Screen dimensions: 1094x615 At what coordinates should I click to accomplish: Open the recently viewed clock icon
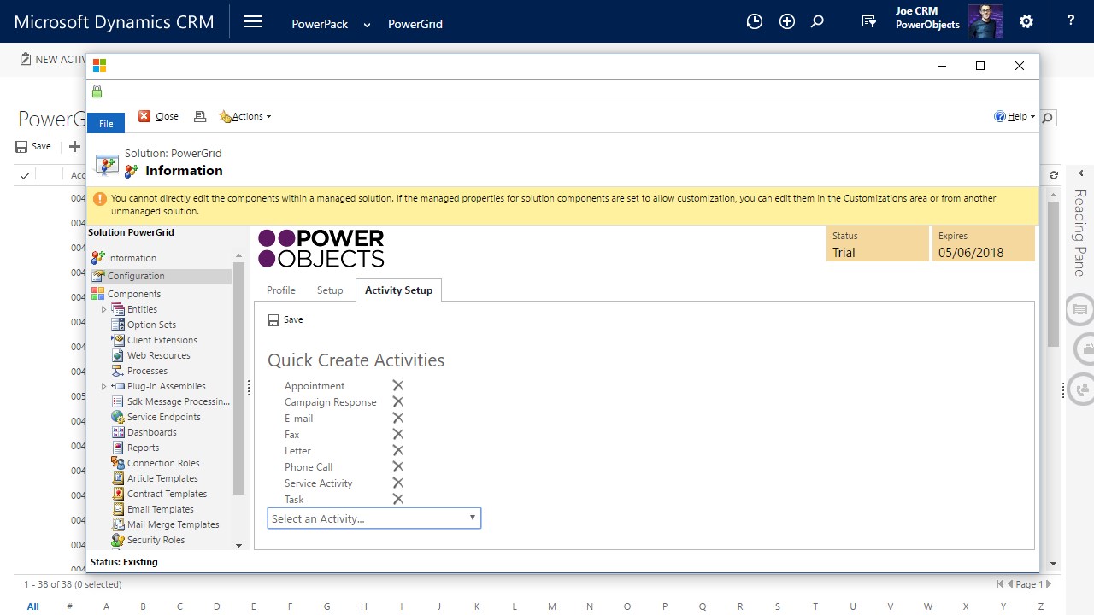click(754, 22)
